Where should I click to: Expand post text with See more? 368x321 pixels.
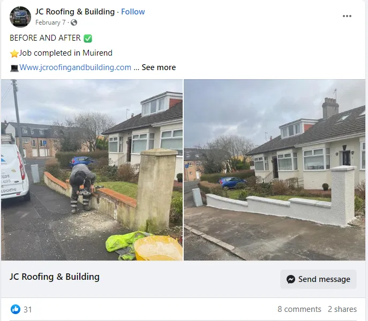(159, 67)
